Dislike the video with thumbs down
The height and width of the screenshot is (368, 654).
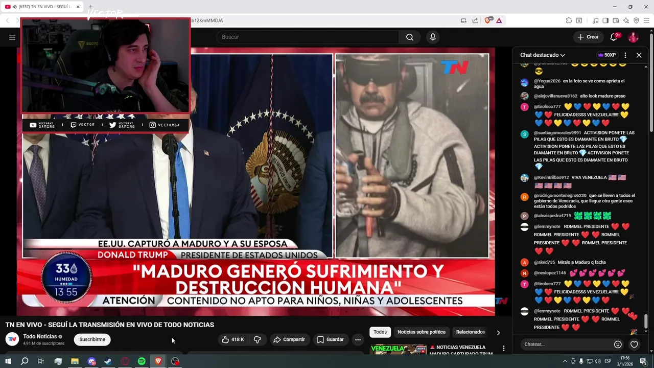[x=258, y=339]
